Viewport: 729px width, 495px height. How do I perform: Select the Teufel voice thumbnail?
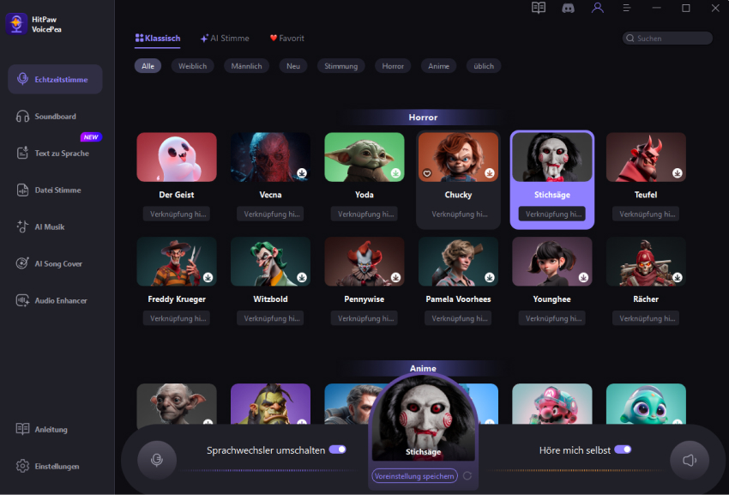(x=646, y=157)
